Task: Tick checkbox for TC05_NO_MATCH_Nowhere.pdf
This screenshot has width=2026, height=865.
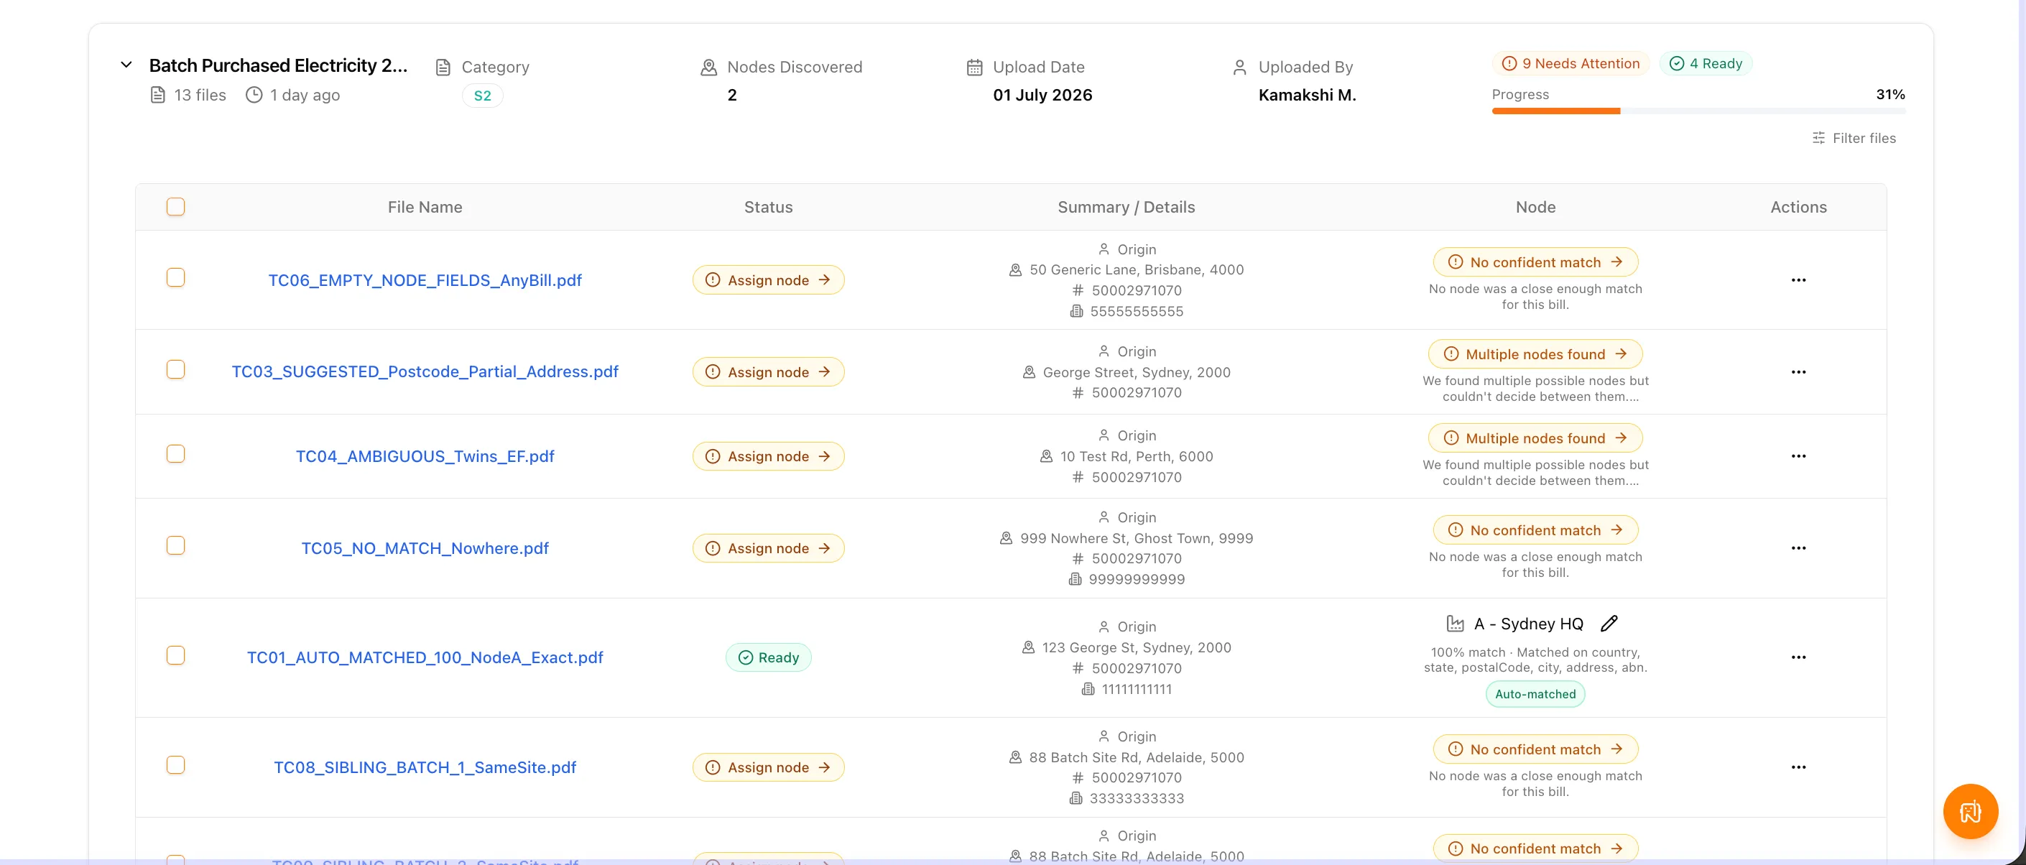Action: coord(175,547)
